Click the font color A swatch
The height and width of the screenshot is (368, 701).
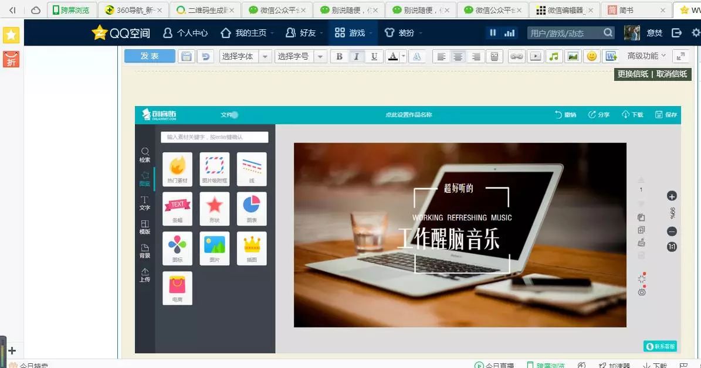click(392, 56)
